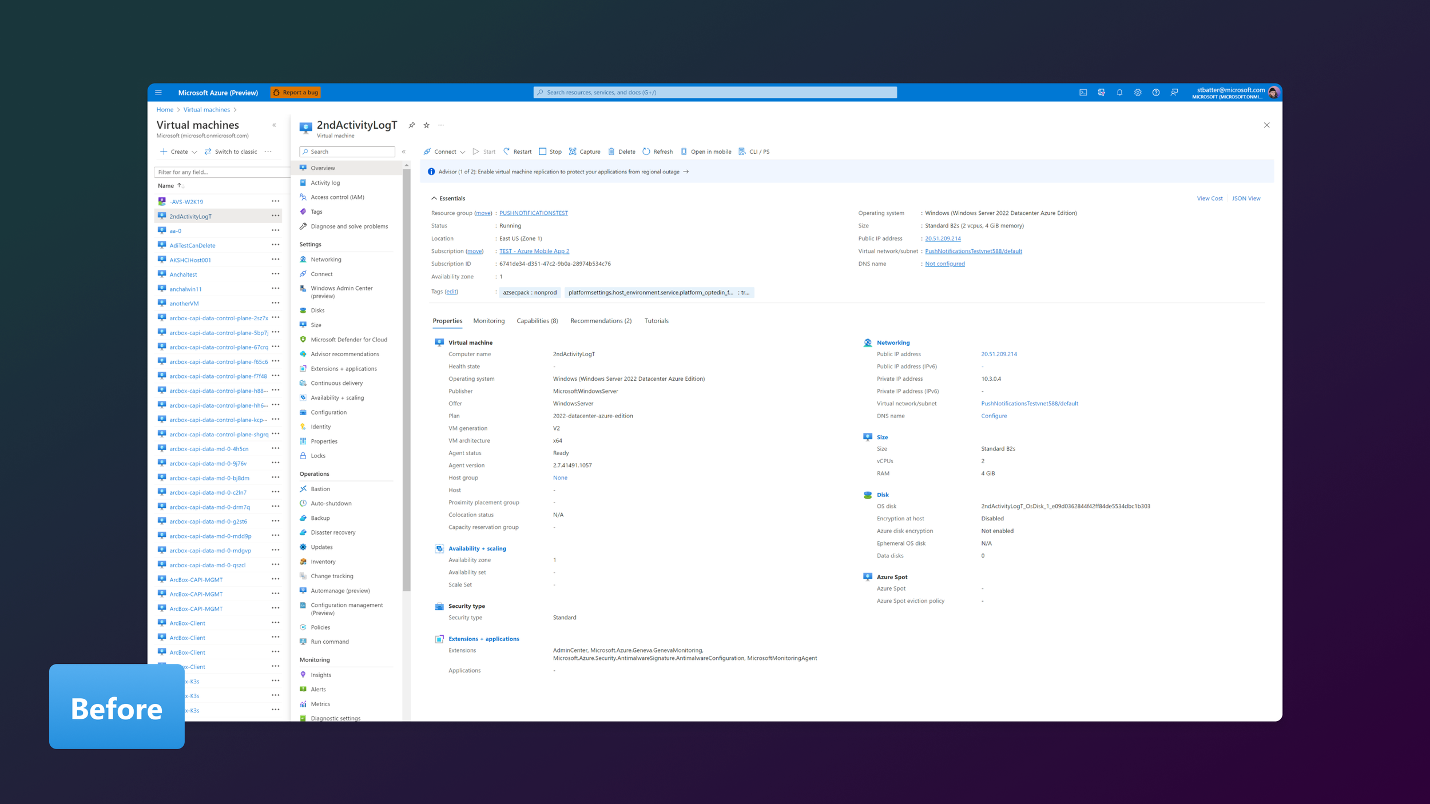Open PUSHNOTIFICATIONSTEST resource group link
Viewport: 1430px width, 804px height.
[x=533, y=213]
